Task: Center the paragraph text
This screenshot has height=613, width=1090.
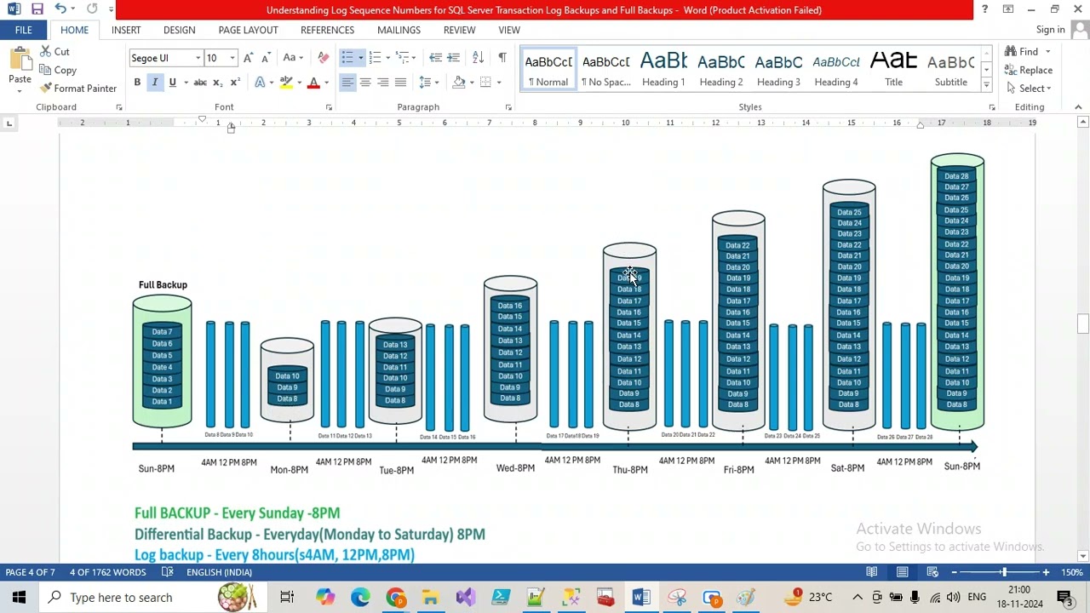Action: click(x=365, y=83)
